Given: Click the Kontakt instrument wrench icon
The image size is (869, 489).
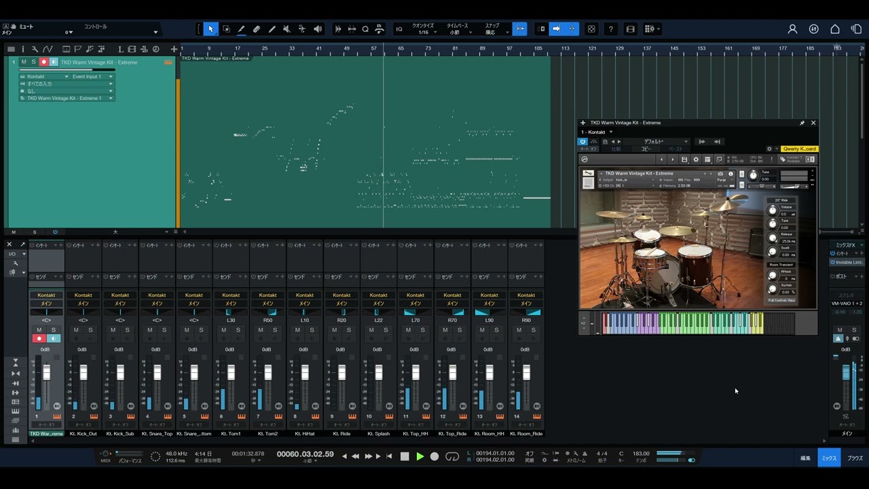Looking at the screenshot, I should click(x=589, y=175).
